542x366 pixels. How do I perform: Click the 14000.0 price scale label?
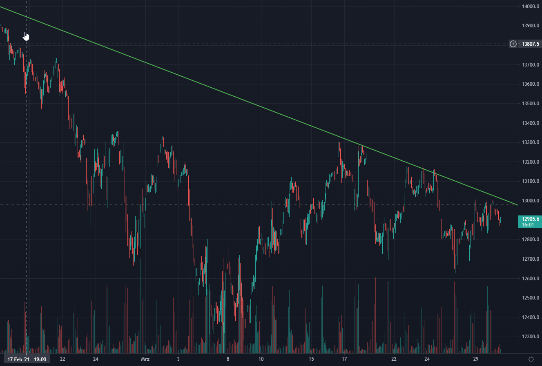point(531,7)
